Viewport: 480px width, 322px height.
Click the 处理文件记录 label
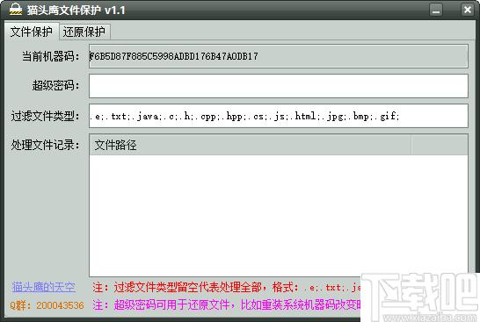(45, 145)
